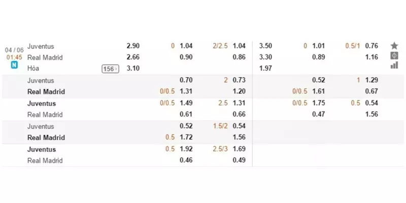Select over 0.5/1 odds 0.76
Image resolution: width=406 pixels, height=203 pixels.
point(371,46)
